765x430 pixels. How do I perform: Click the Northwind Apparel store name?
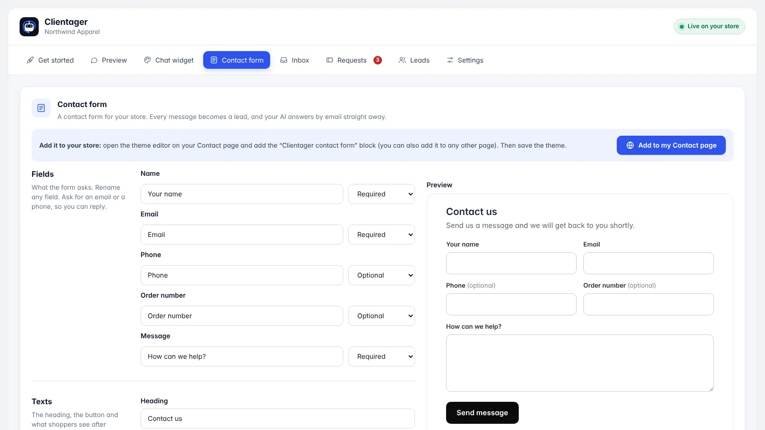tap(72, 32)
